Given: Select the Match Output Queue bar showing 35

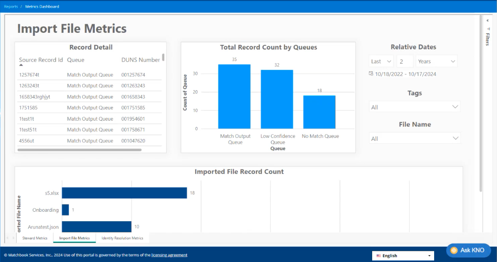Looking at the screenshot, I should coord(234,96).
